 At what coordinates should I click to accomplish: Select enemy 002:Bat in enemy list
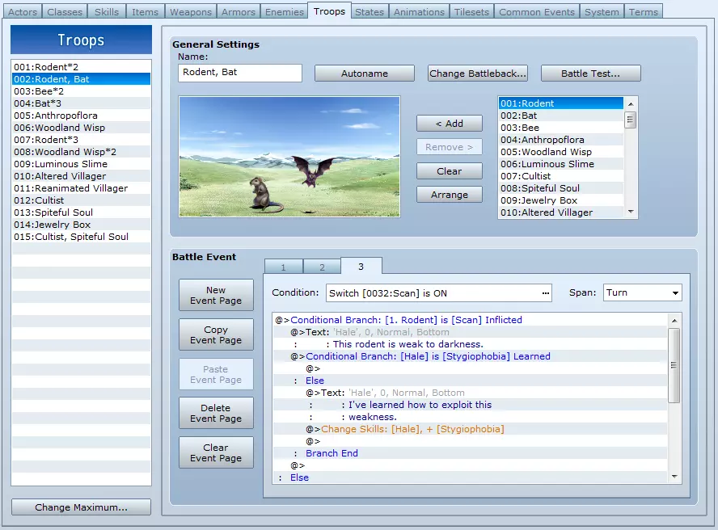tap(561, 116)
